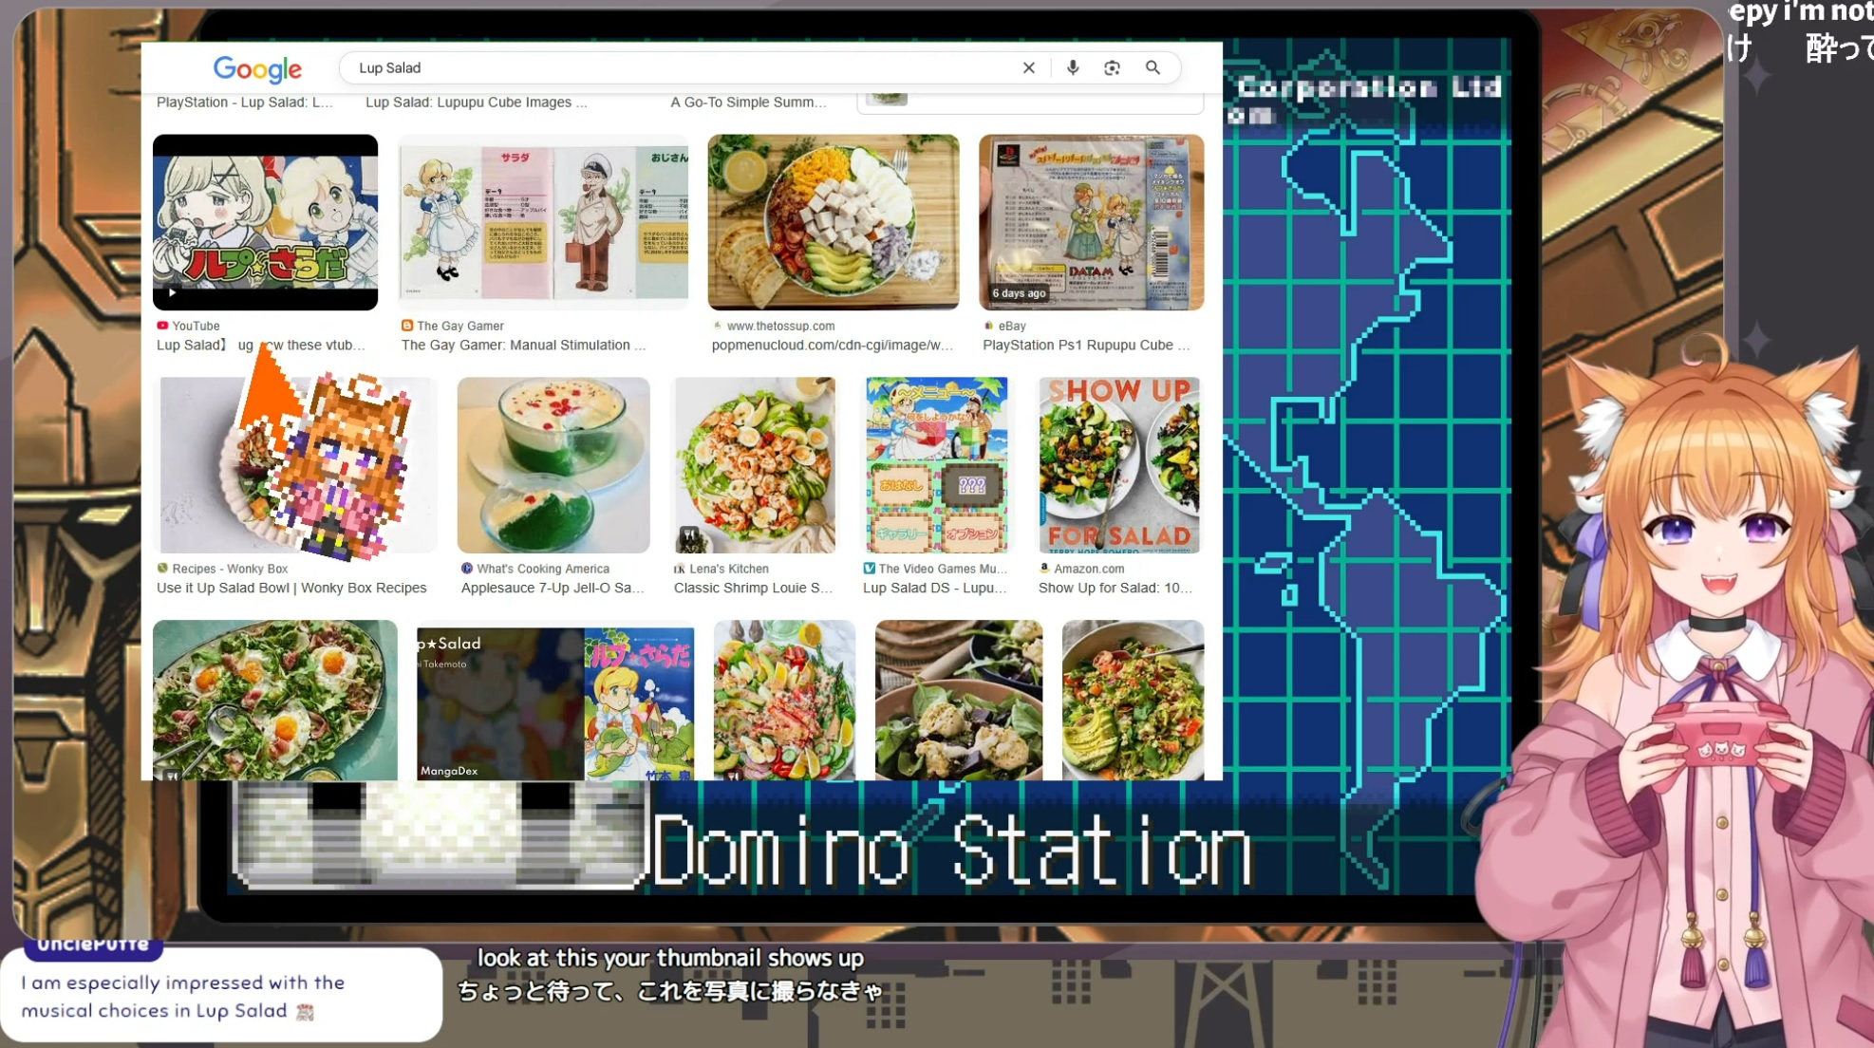Open the egg salad image in bottom row
This screenshot has width=1874, height=1048.
tap(274, 701)
